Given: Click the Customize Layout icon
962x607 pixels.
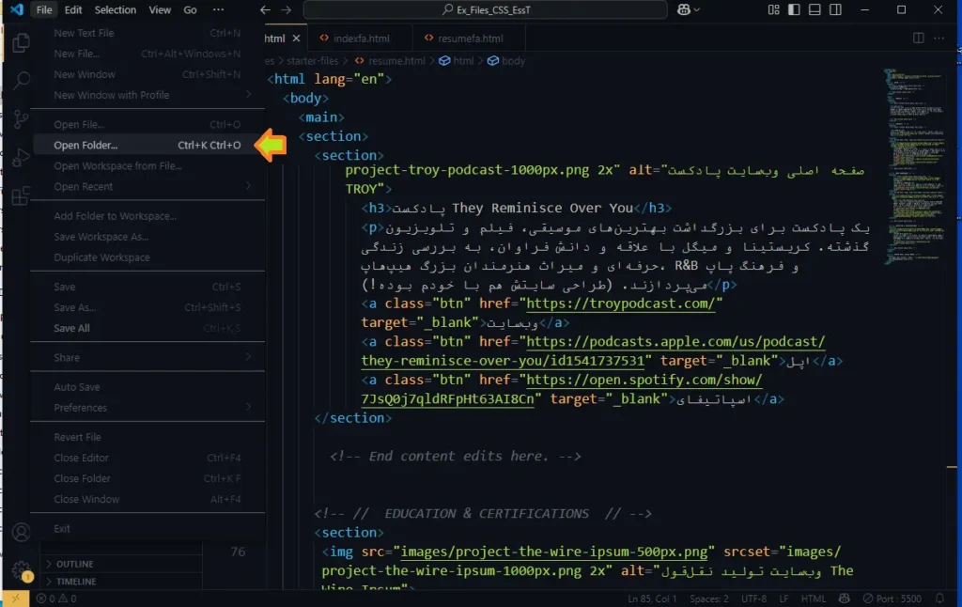Looking at the screenshot, I should click(x=774, y=9).
